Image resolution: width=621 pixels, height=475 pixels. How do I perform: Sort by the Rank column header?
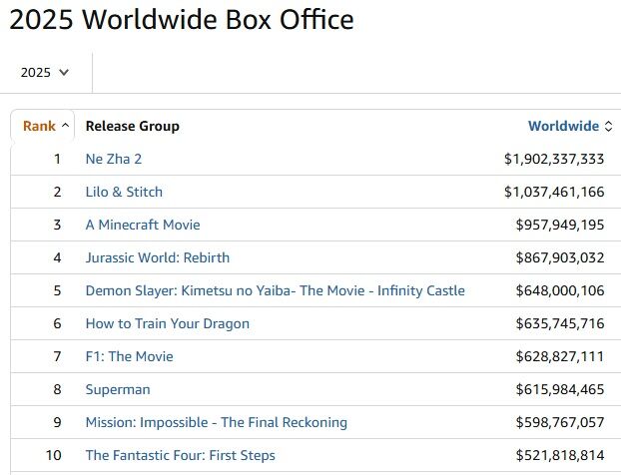tap(40, 126)
